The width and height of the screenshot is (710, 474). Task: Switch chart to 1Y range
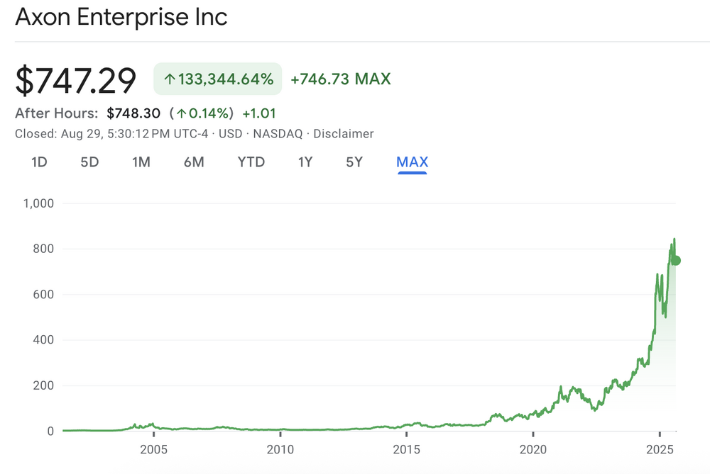(x=305, y=162)
